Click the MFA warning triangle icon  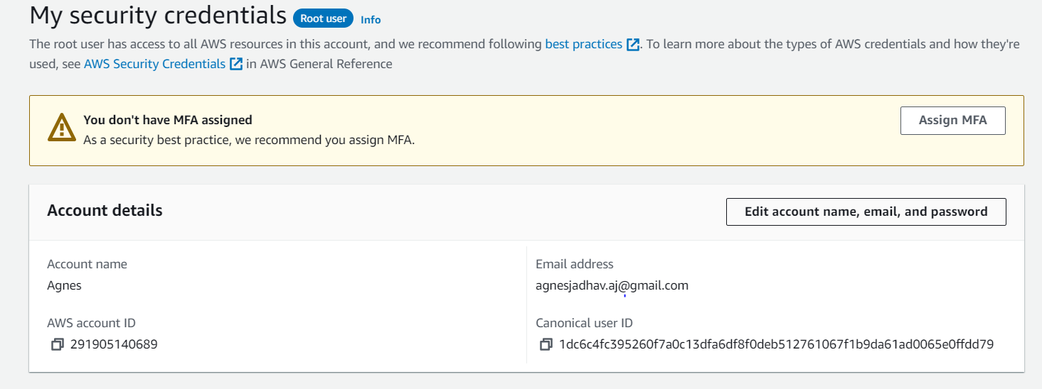point(62,128)
